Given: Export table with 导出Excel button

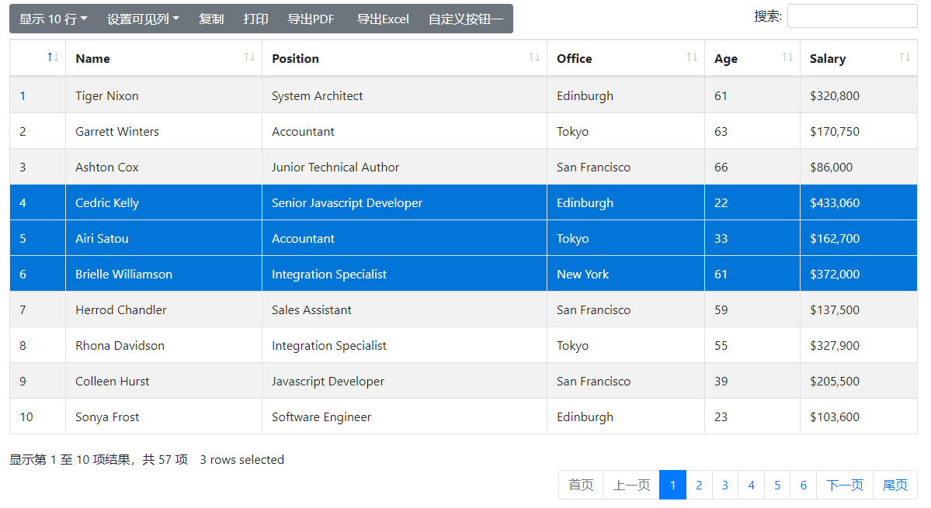Looking at the screenshot, I should click(x=382, y=19).
